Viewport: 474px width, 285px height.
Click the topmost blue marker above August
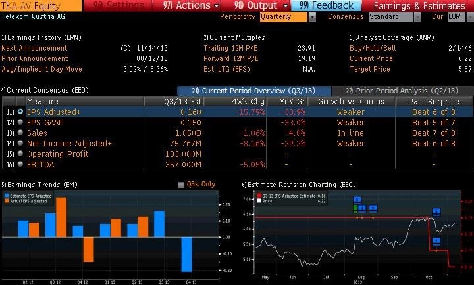357,200
